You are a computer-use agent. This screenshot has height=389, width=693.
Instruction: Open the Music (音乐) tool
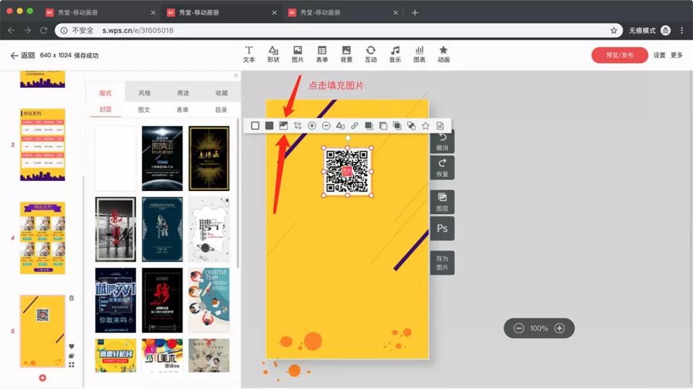coord(395,54)
